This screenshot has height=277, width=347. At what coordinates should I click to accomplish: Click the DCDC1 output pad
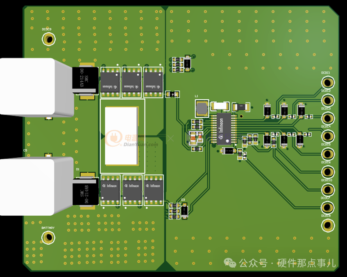[x=327, y=82]
